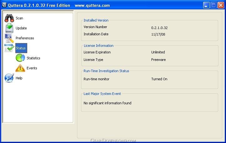Click the Version Number label
Screen dimensions: 226x143
point(95,27)
